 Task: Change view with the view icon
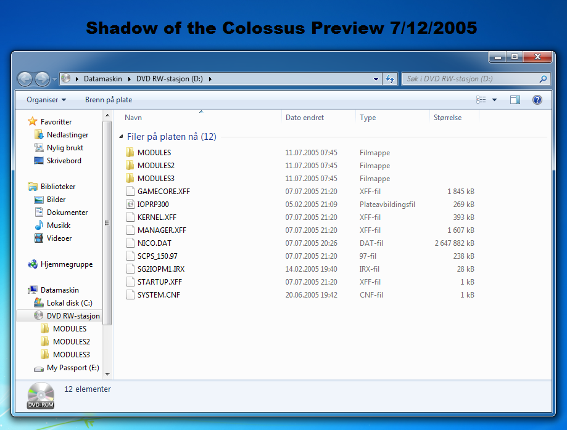click(481, 100)
